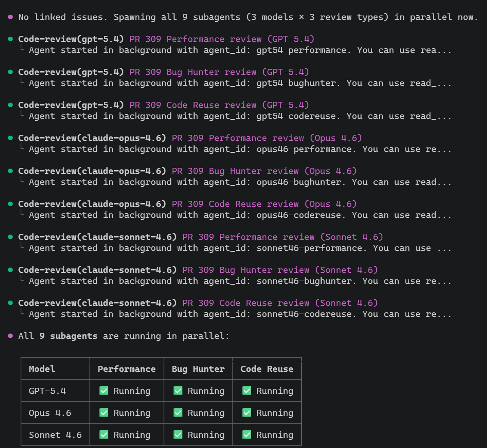Viewport: 487px width, 448px height.
Task: Click purple bullet beside 'No linked issues' message
Action: (x=10, y=17)
